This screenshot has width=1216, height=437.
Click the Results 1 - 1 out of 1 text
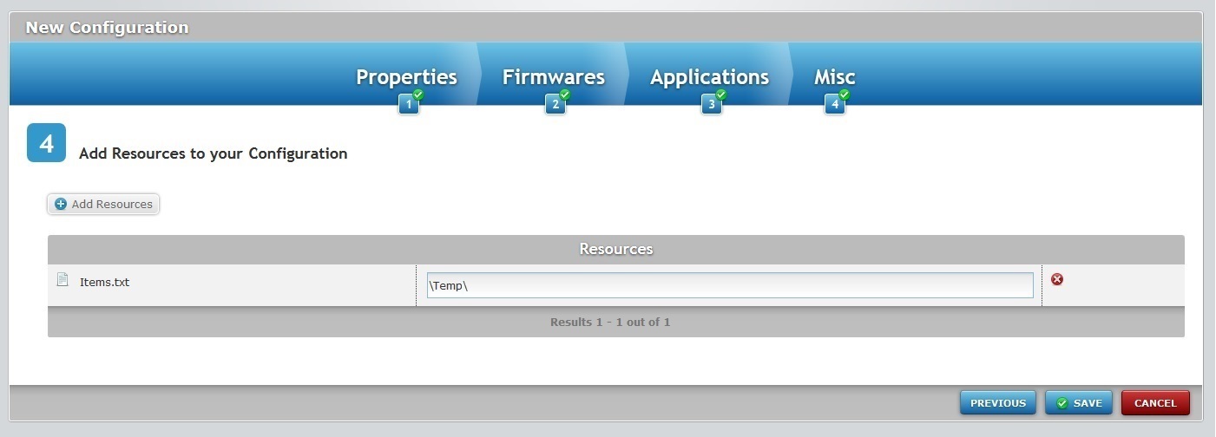[x=610, y=322]
